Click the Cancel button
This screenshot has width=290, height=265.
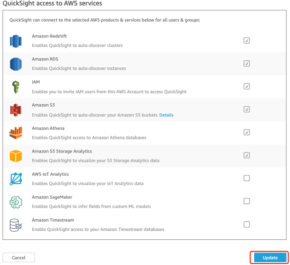[19, 258]
